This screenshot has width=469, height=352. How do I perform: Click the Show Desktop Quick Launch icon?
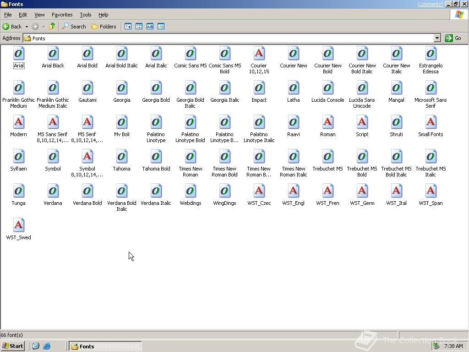[x=36, y=346]
